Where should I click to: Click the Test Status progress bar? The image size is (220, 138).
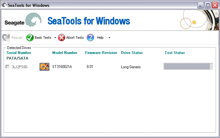(188, 66)
